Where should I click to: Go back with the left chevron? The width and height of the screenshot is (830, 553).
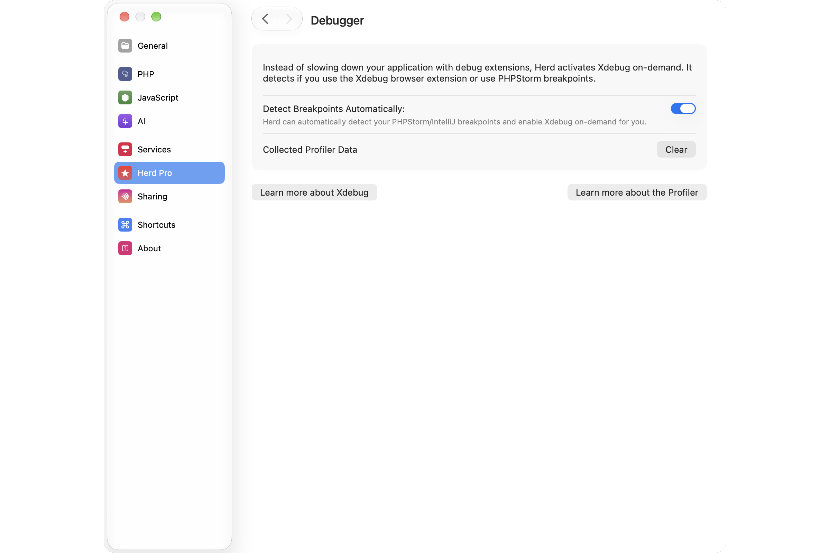265,19
